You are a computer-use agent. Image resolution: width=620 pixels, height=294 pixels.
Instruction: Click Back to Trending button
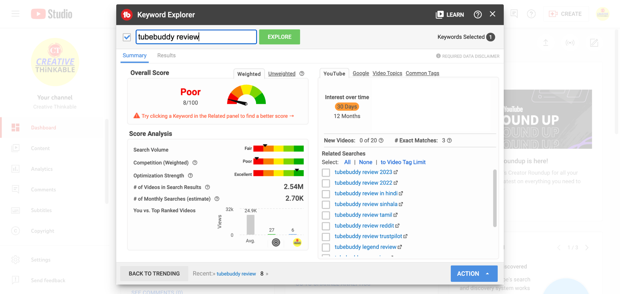pyautogui.click(x=154, y=273)
